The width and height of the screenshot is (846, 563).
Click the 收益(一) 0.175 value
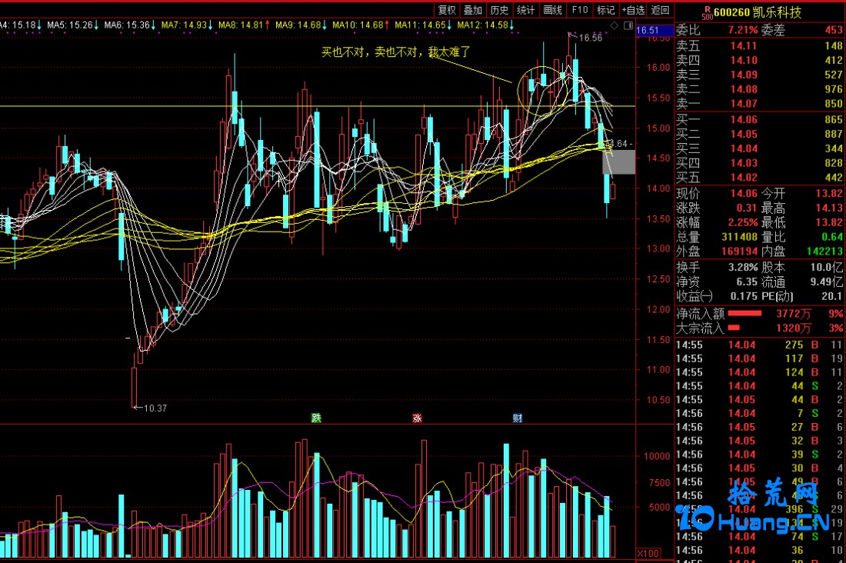click(x=744, y=296)
